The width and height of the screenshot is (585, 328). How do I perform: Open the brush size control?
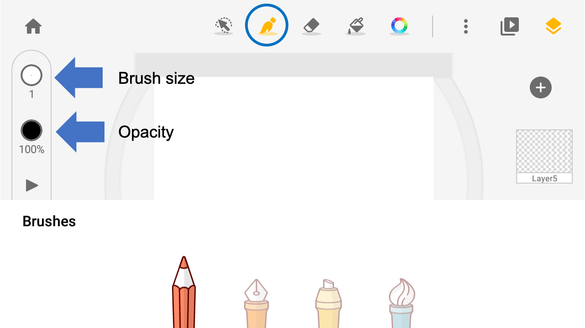[31, 76]
